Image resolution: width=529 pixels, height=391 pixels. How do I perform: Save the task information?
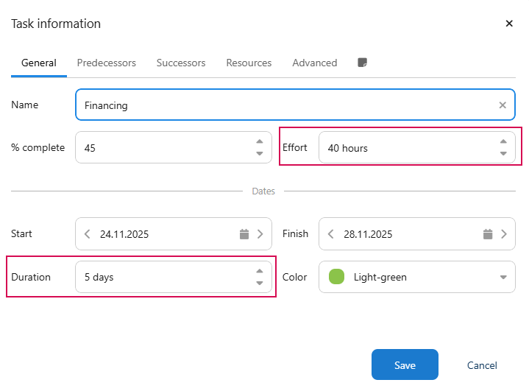pos(405,365)
